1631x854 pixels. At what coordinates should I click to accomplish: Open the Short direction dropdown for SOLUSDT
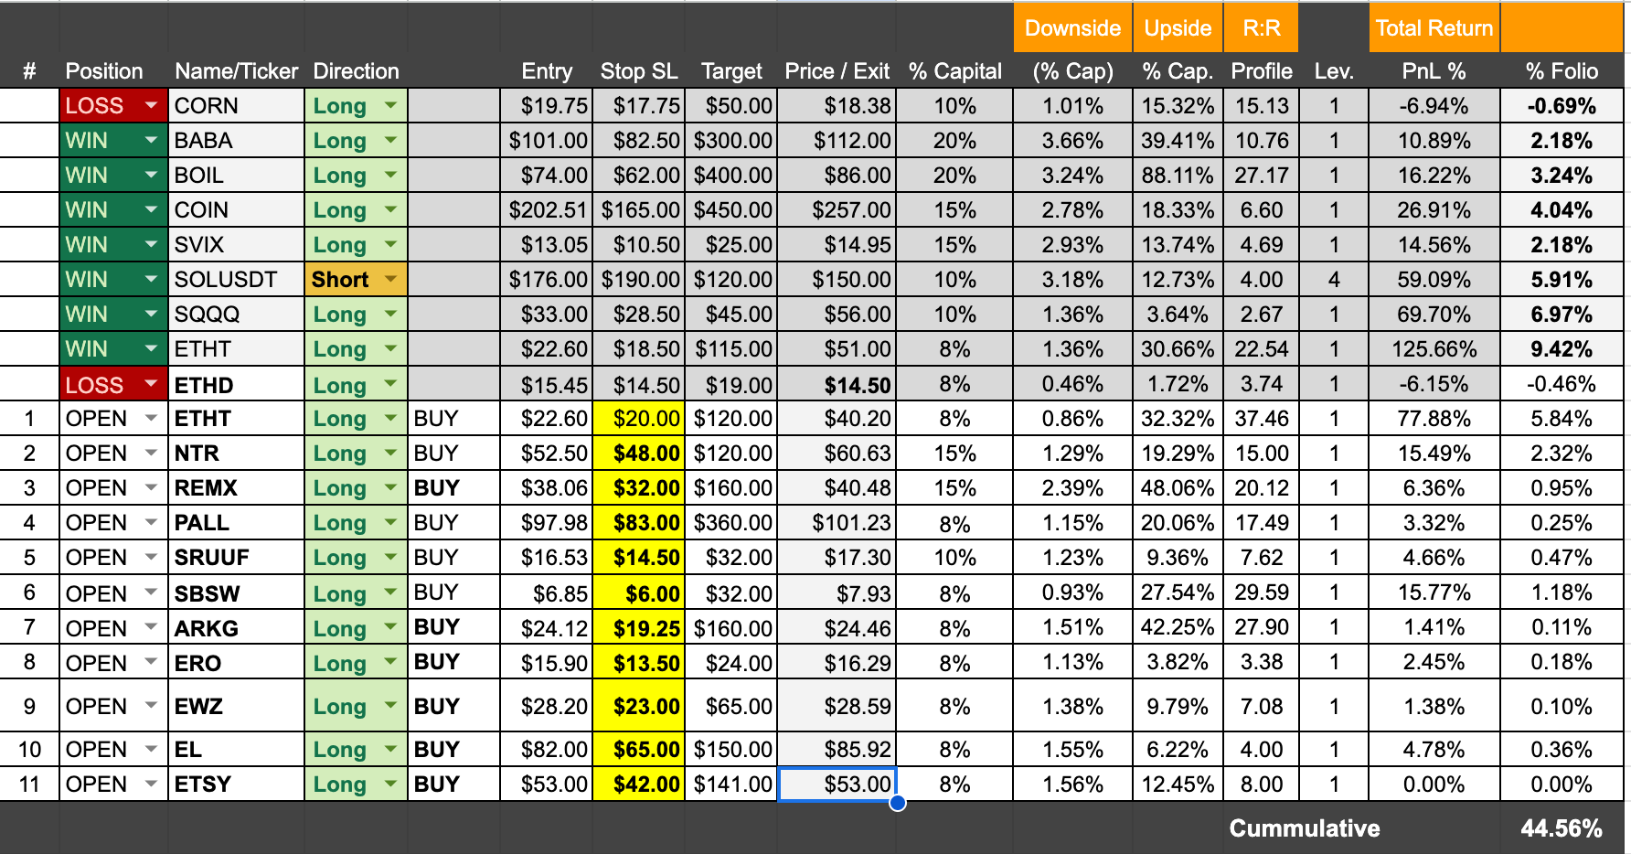click(x=391, y=279)
